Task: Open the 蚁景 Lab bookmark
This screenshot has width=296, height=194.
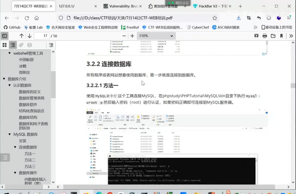Action: (33, 27)
